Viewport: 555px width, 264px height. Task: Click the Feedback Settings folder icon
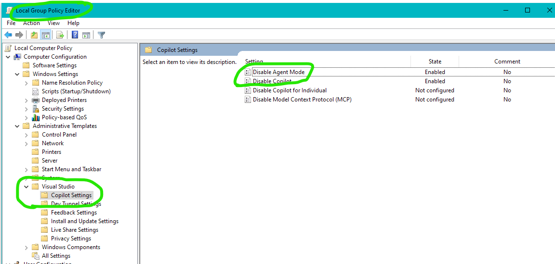point(44,213)
